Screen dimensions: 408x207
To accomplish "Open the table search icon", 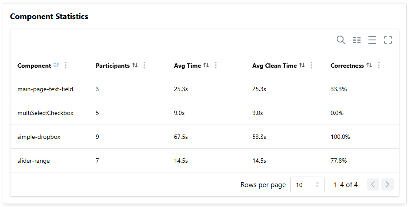I will [341, 40].
